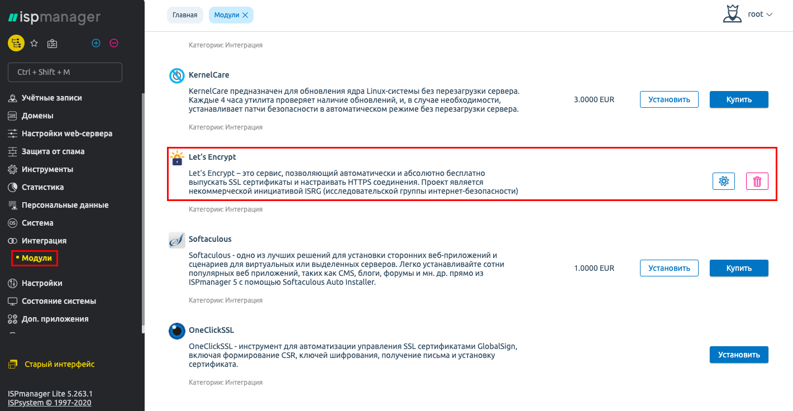
Task: Expand Домены menu section
Action: click(37, 116)
